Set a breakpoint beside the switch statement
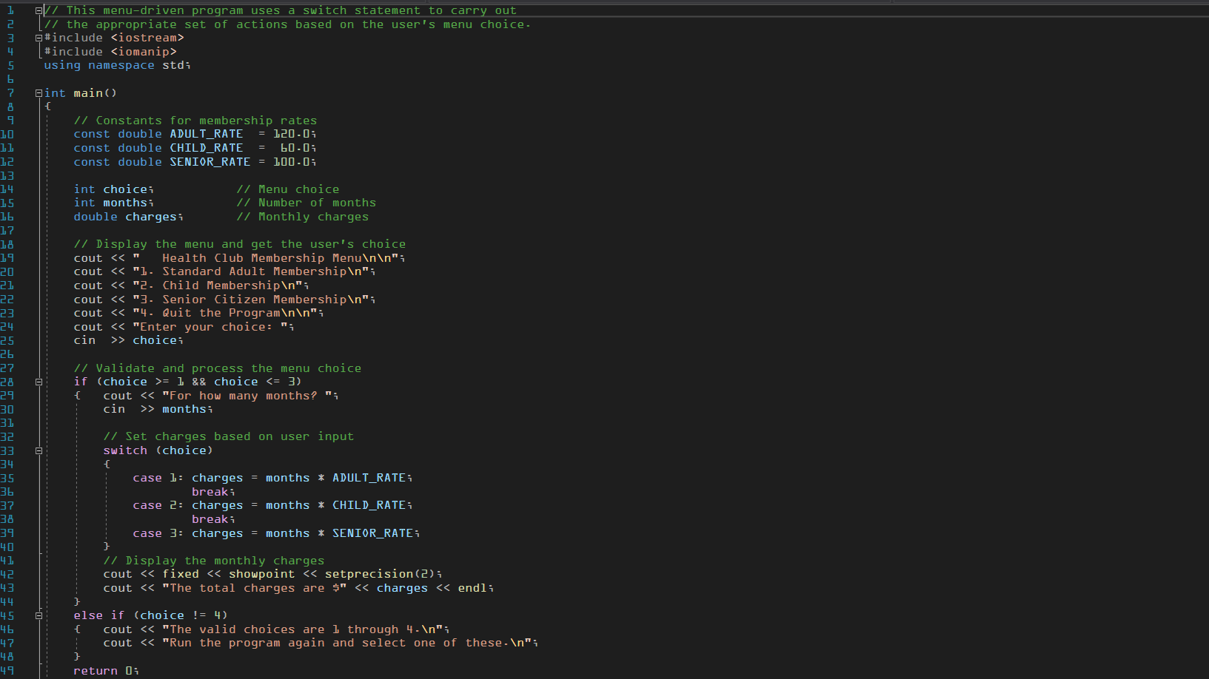1209x679 pixels. tap(22, 450)
